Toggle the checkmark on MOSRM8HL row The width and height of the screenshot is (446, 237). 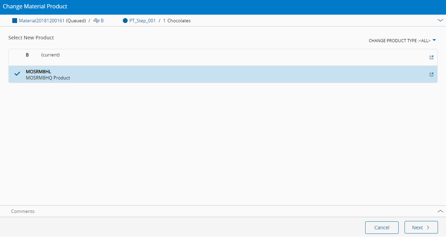[x=17, y=74]
